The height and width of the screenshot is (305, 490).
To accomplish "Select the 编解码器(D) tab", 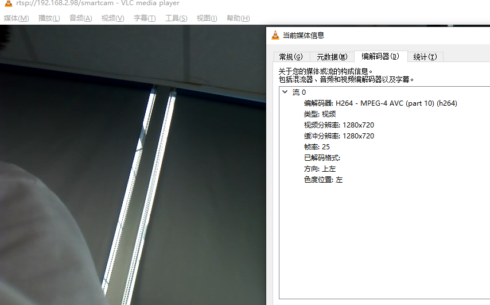I will tap(380, 56).
